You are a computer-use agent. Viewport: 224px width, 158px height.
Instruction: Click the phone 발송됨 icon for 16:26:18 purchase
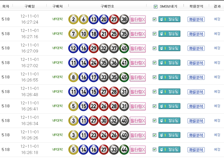coord(169,149)
